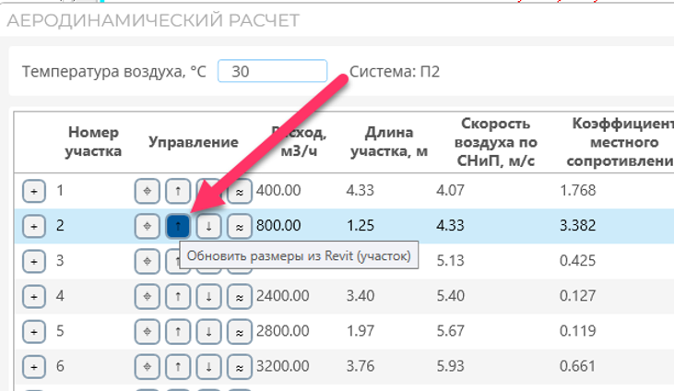
Task: Click the up-arrow update button in row 1
Action: point(178,191)
